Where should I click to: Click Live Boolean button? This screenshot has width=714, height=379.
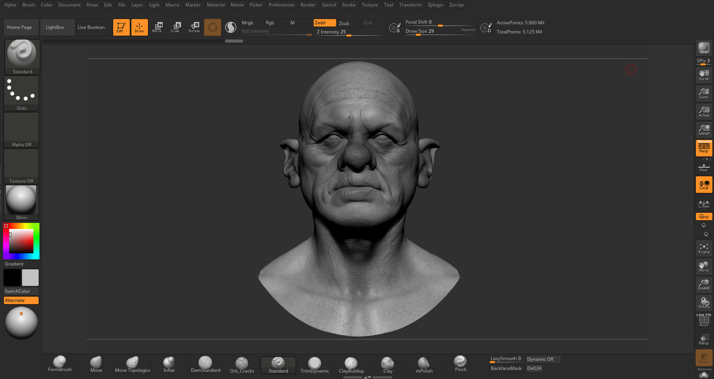click(94, 27)
